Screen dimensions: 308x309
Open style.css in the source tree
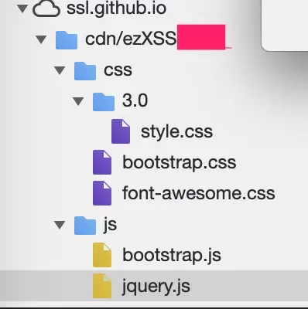tap(176, 131)
